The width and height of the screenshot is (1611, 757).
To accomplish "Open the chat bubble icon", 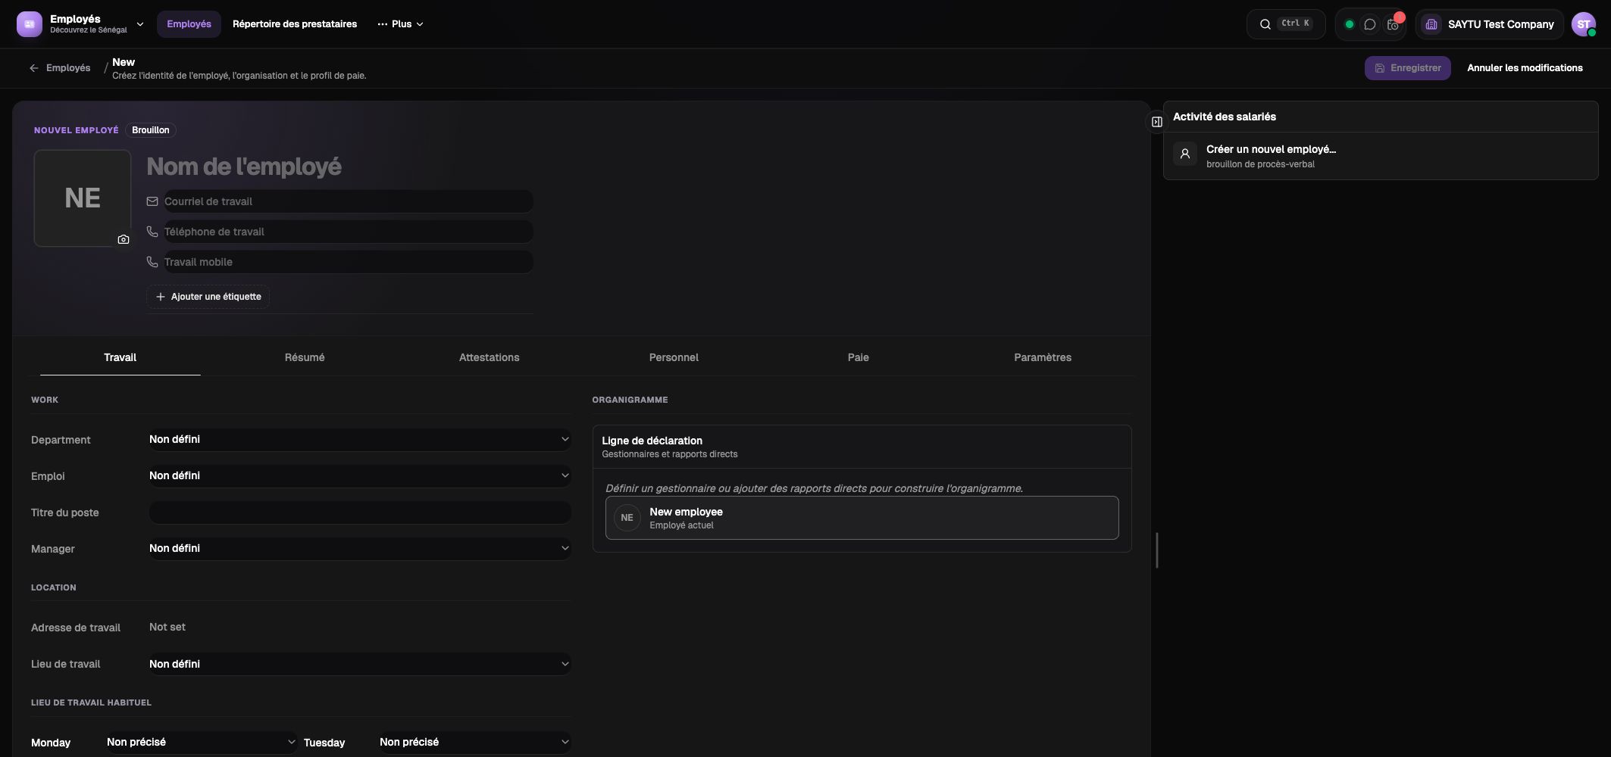I will click(x=1370, y=24).
